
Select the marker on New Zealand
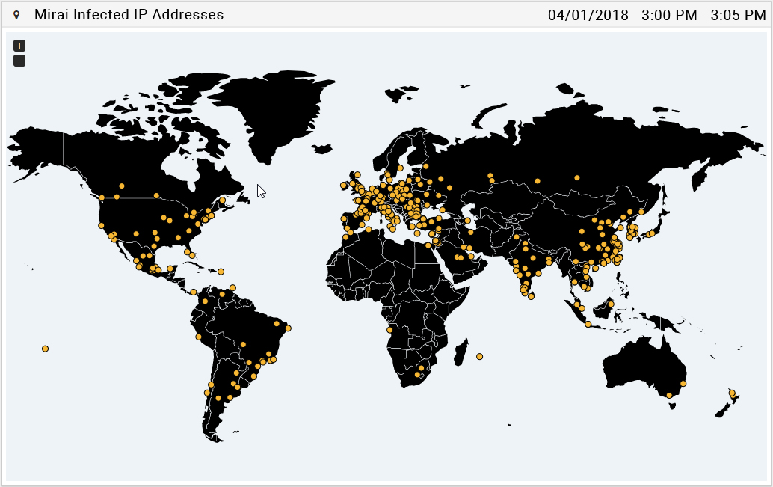pos(732,393)
